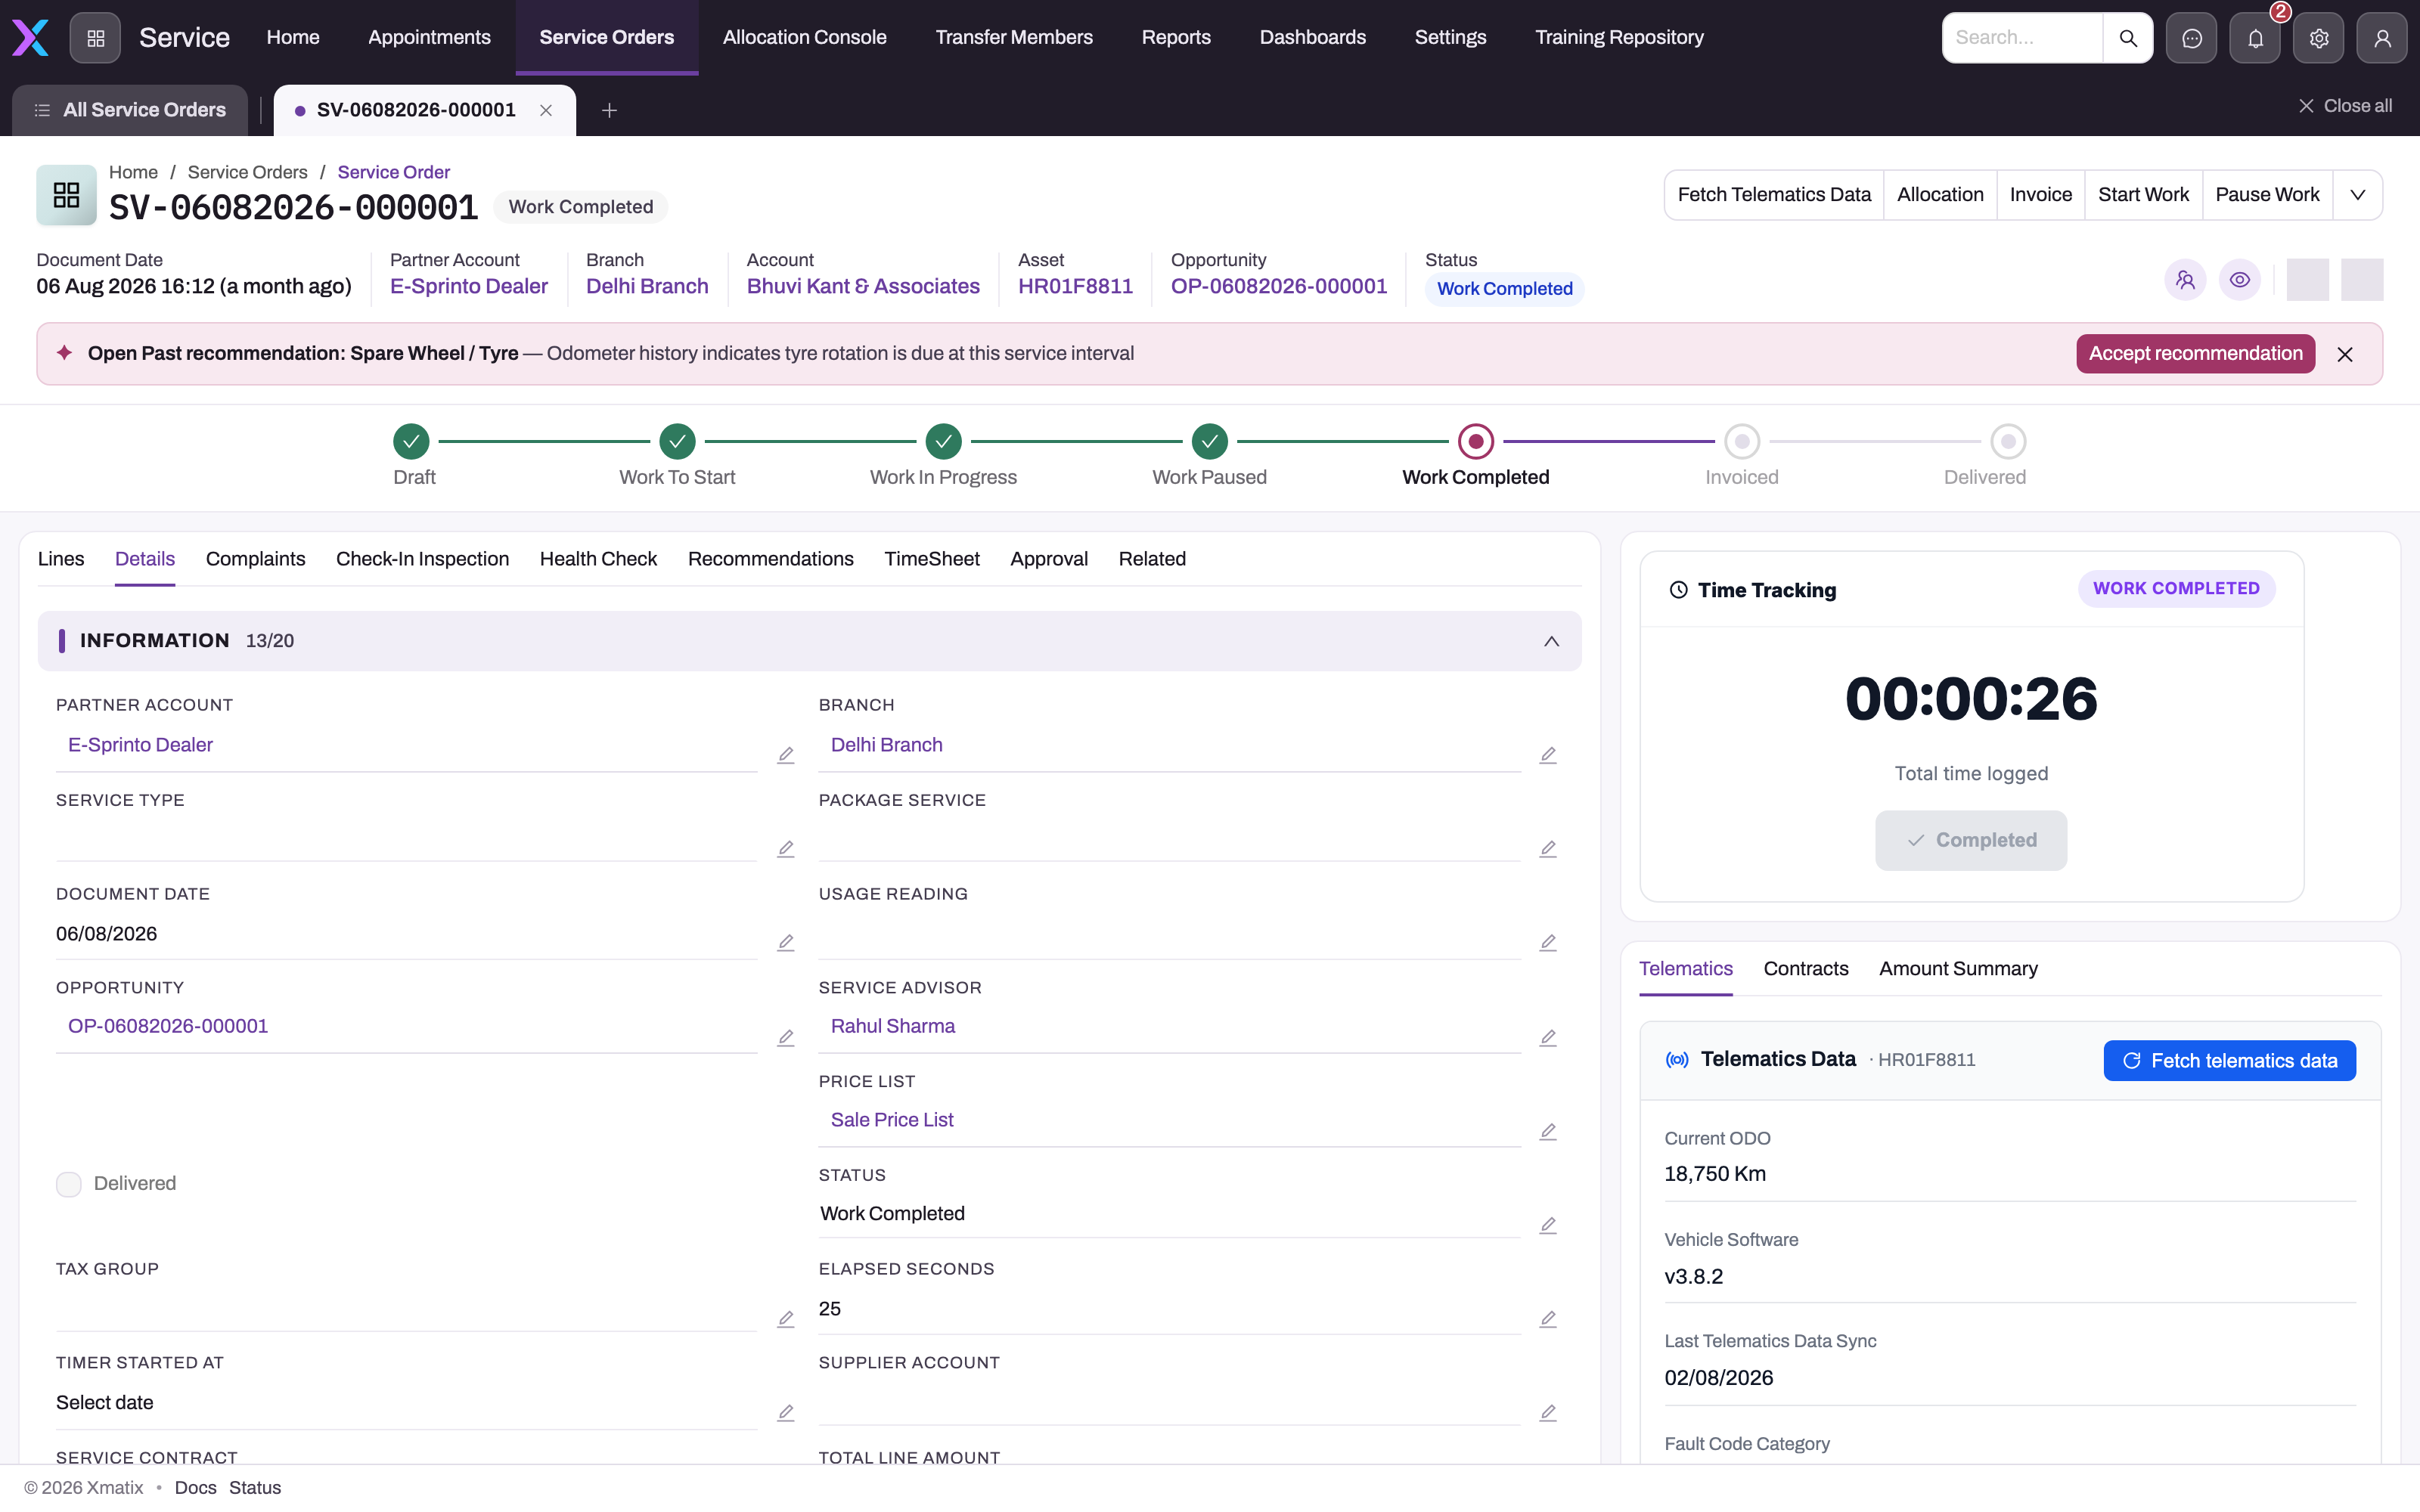
Task: Collapse the Information section
Action: (1551, 641)
